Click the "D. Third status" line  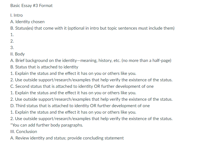pyautogui.click(x=80, y=106)
